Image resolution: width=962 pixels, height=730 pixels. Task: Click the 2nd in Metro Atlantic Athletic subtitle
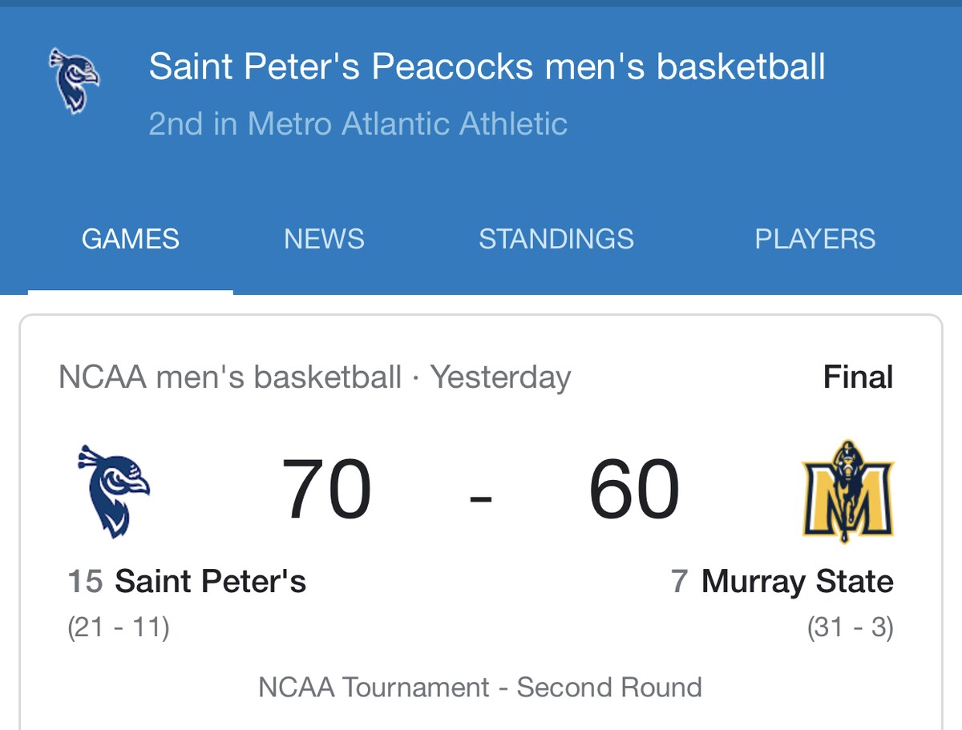[x=358, y=124]
